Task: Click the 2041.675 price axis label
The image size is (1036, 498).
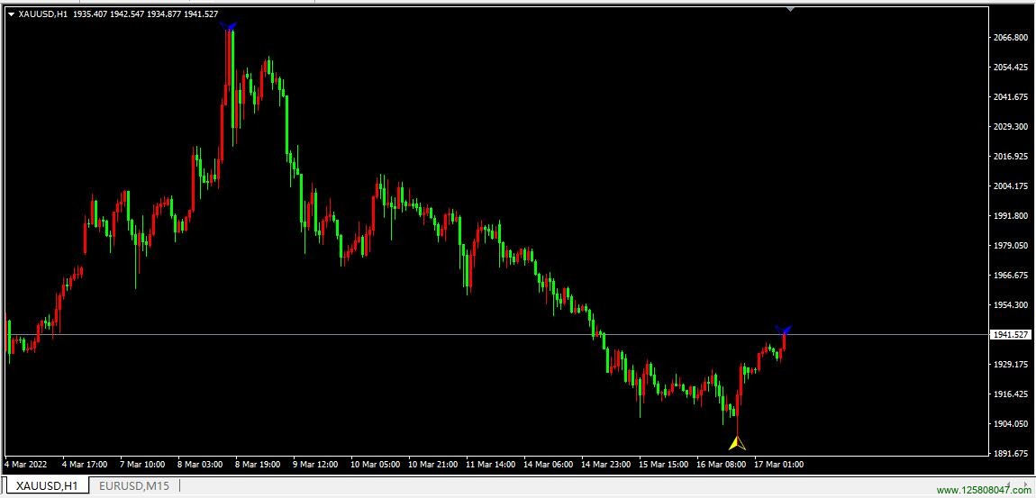Action: click(1011, 97)
